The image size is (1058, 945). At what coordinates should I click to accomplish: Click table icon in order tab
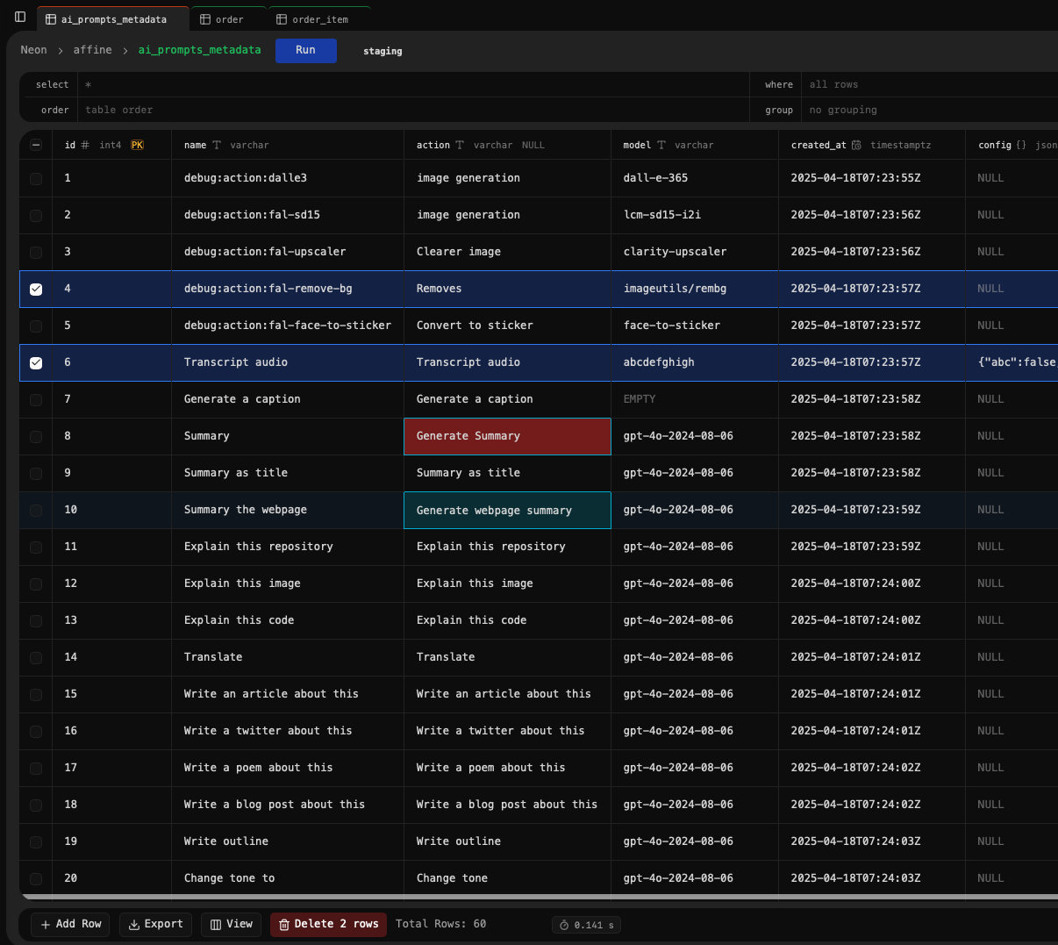coord(205,19)
